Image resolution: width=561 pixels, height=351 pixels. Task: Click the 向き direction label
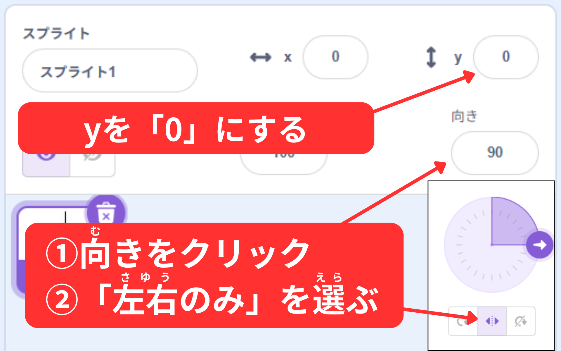(x=464, y=116)
